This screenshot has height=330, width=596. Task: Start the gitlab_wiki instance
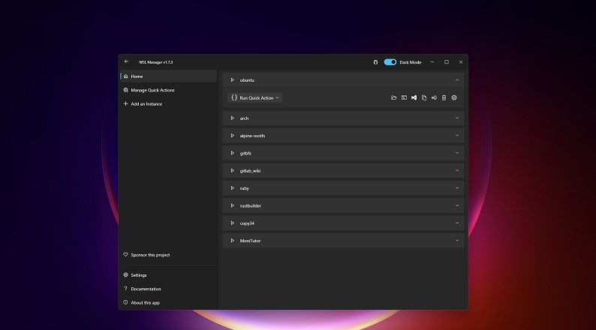click(232, 170)
